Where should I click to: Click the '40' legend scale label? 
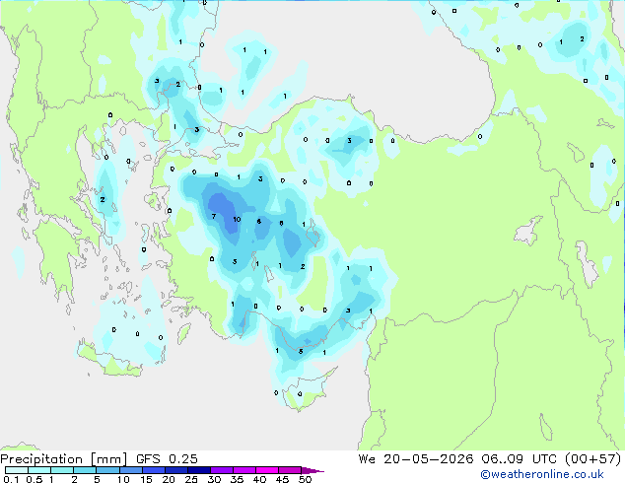coord(259,479)
